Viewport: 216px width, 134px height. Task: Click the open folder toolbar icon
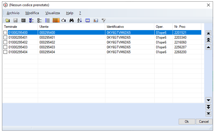pos(8,21)
